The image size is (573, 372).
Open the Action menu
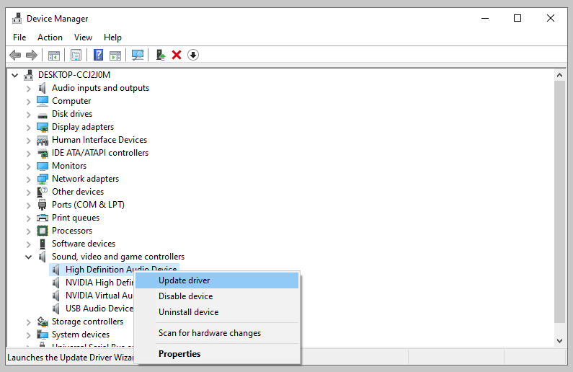click(x=50, y=37)
